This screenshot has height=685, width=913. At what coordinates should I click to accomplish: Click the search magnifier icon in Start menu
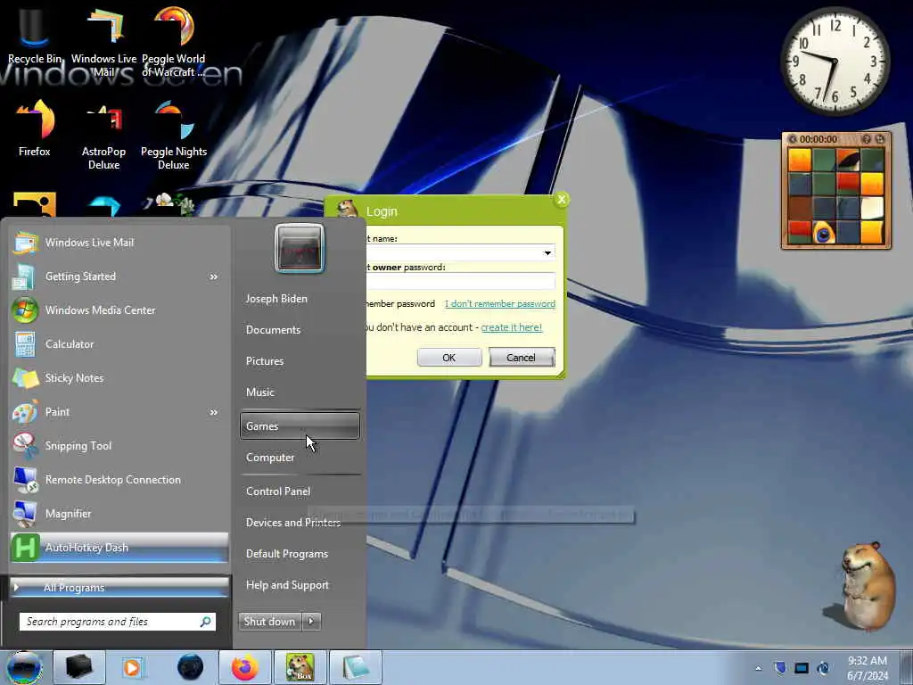point(206,622)
